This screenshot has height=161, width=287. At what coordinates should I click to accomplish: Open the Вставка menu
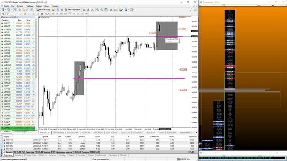tap(20, 6)
